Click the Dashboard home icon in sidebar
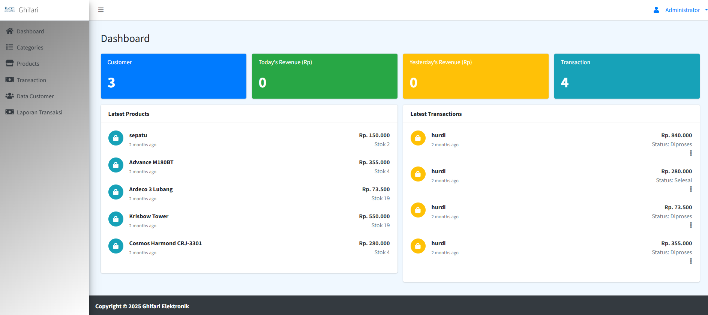 pyautogui.click(x=10, y=31)
